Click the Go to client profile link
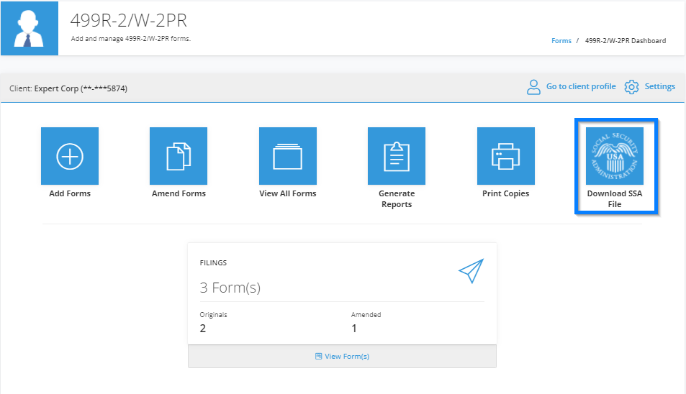The width and height of the screenshot is (686, 394). (581, 86)
